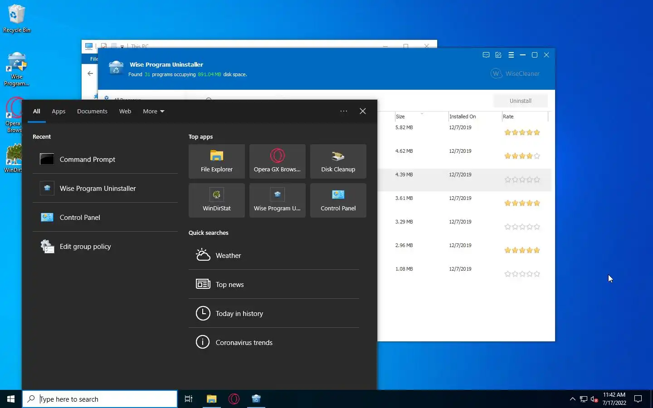
Task: Open Coronavirus trends quick search
Action: (x=274, y=342)
